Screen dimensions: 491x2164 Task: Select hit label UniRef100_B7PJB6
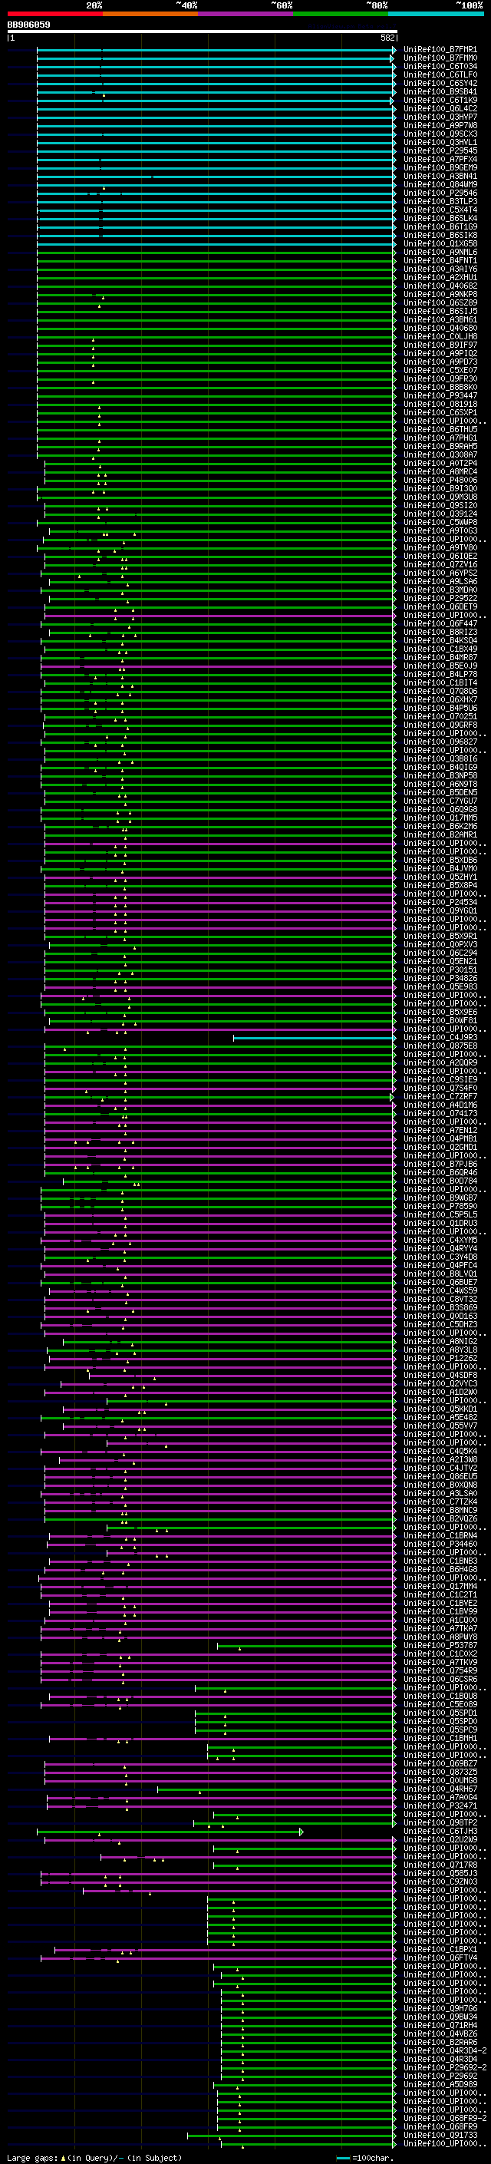pos(440,1165)
